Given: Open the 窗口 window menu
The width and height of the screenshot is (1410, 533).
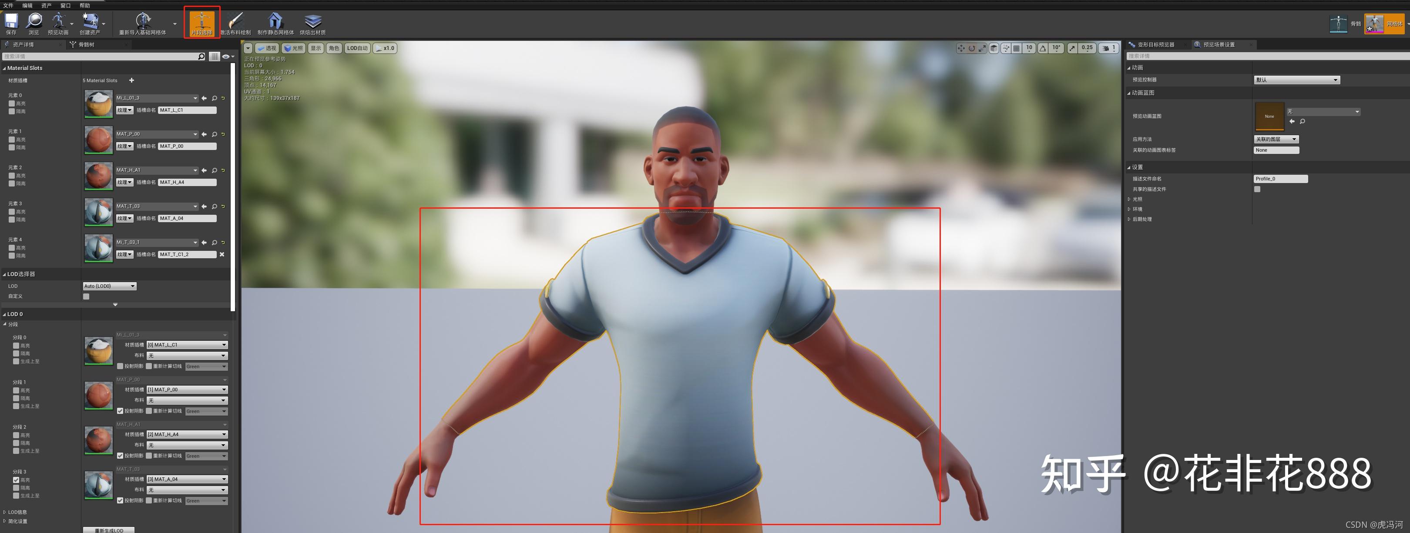Looking at the screenshot, I should 66,6.
